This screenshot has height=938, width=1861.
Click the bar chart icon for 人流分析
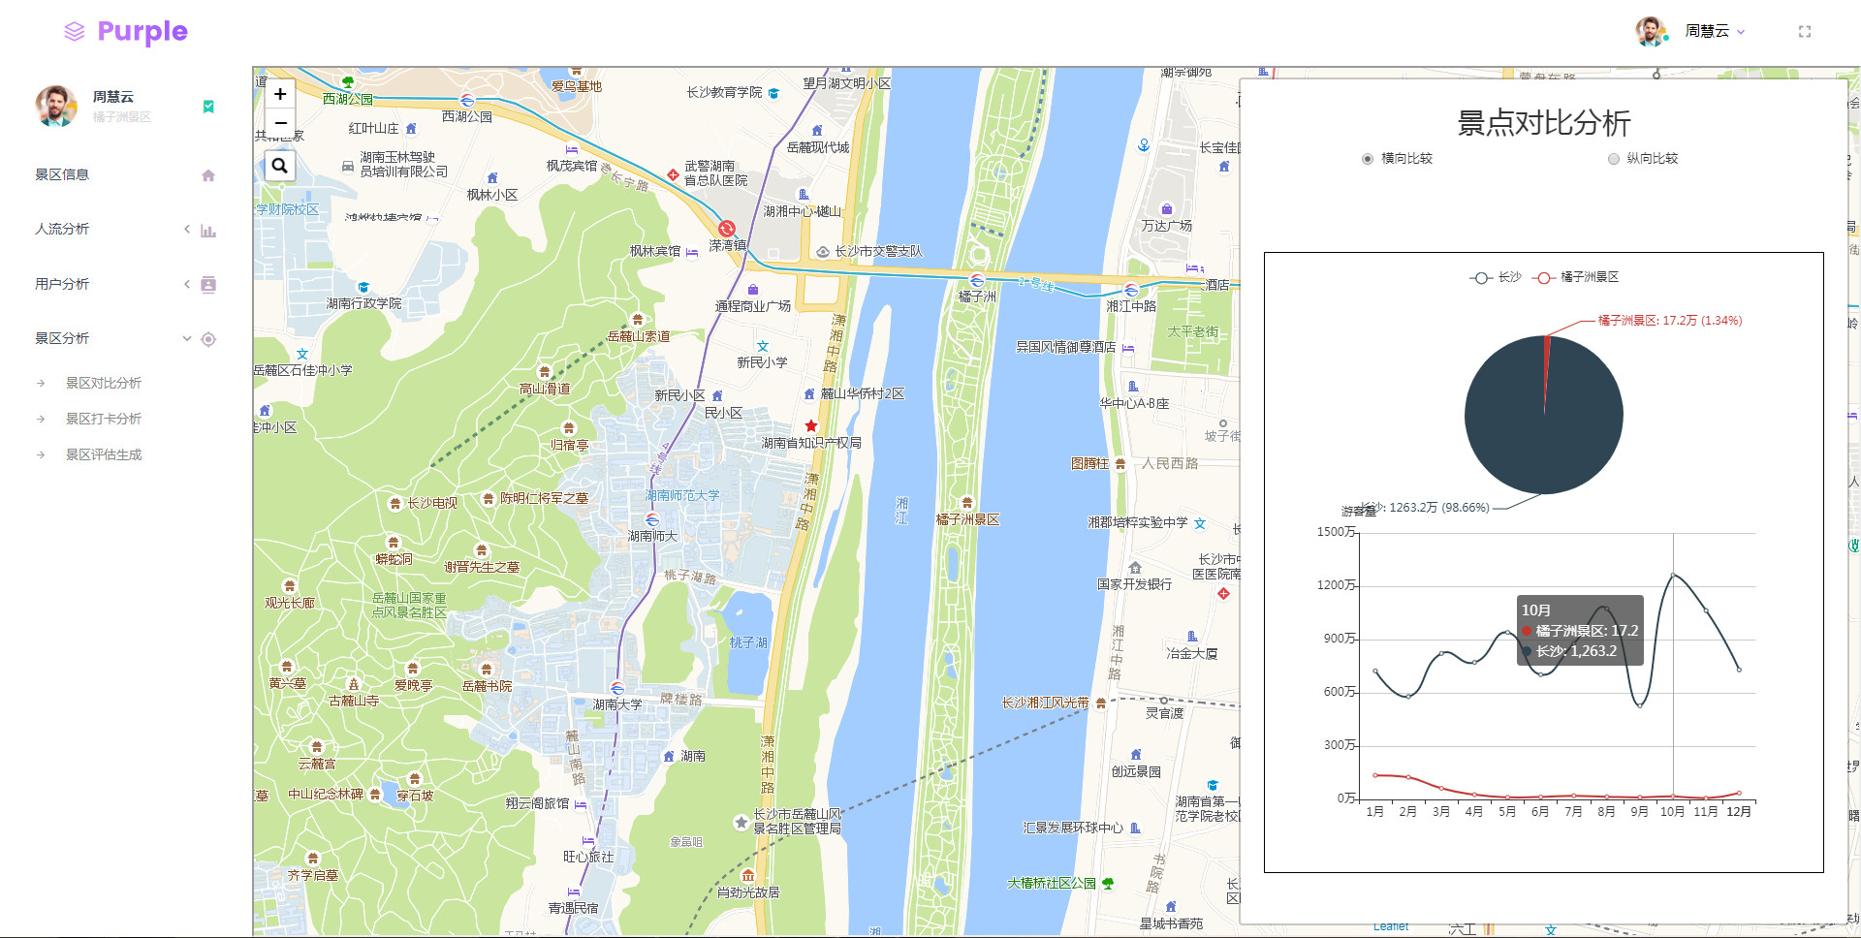coord(208,231)
